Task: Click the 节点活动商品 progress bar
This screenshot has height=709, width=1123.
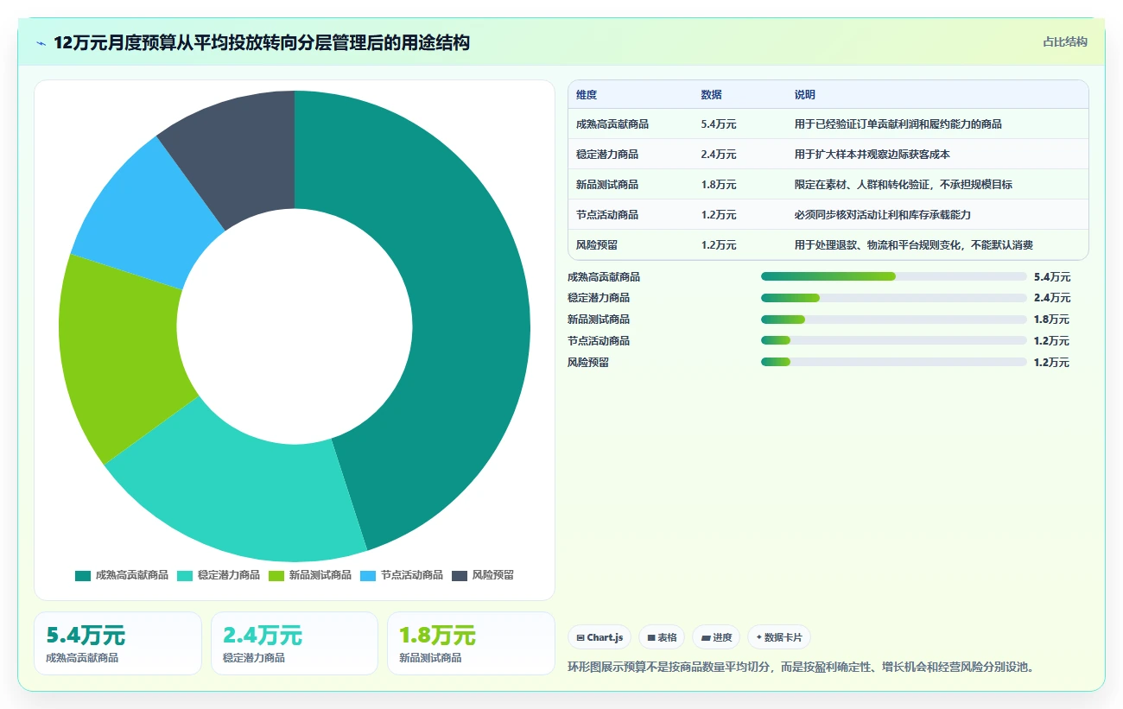Action: (893, 341)
